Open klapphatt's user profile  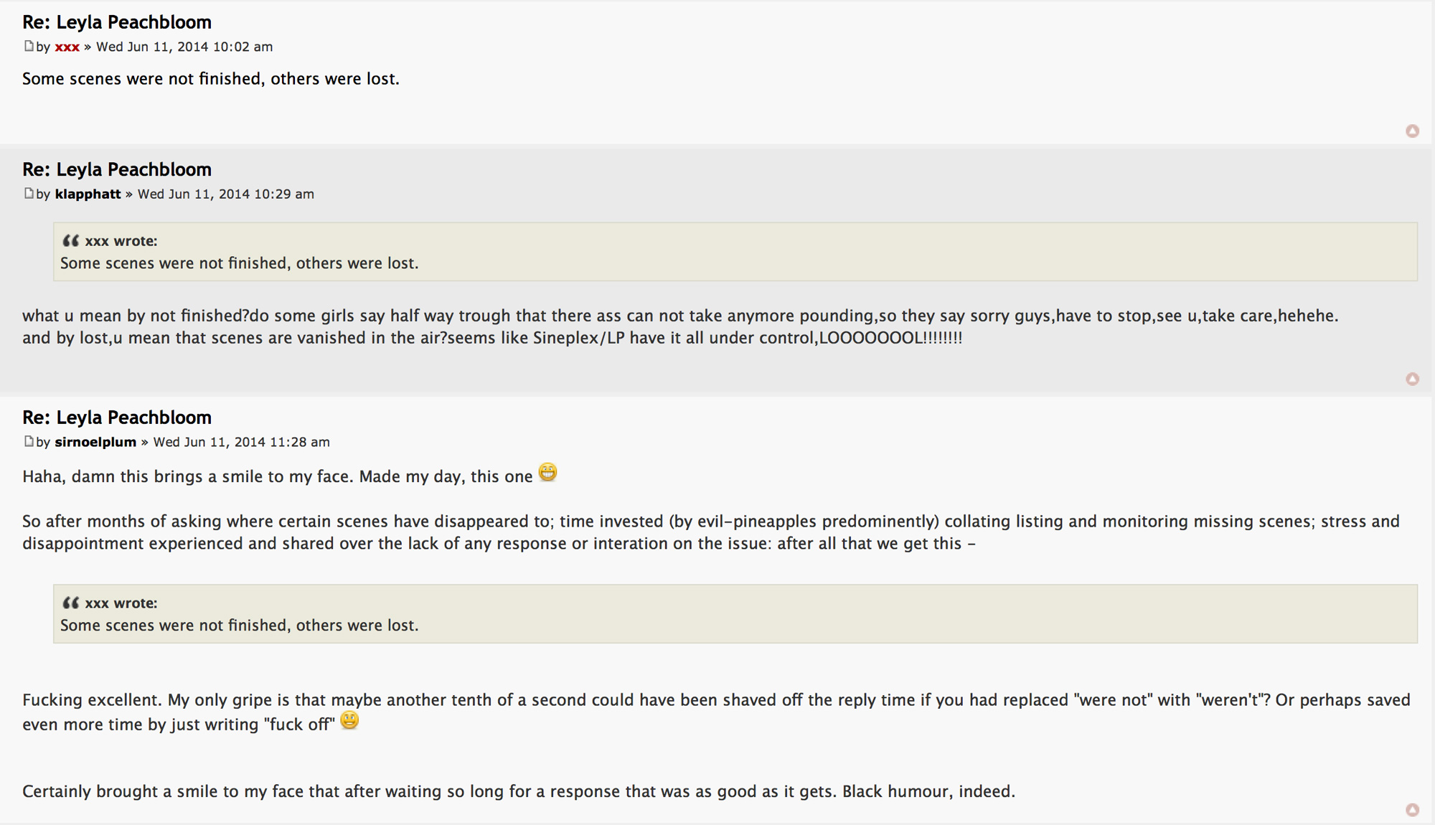tap(88, 194)
